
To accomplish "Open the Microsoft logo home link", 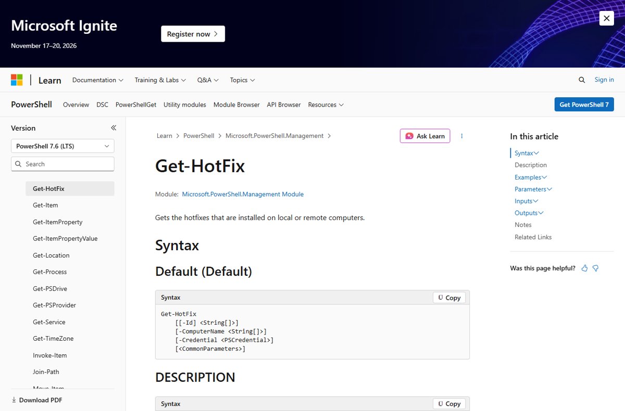I will tap(17, 80).
